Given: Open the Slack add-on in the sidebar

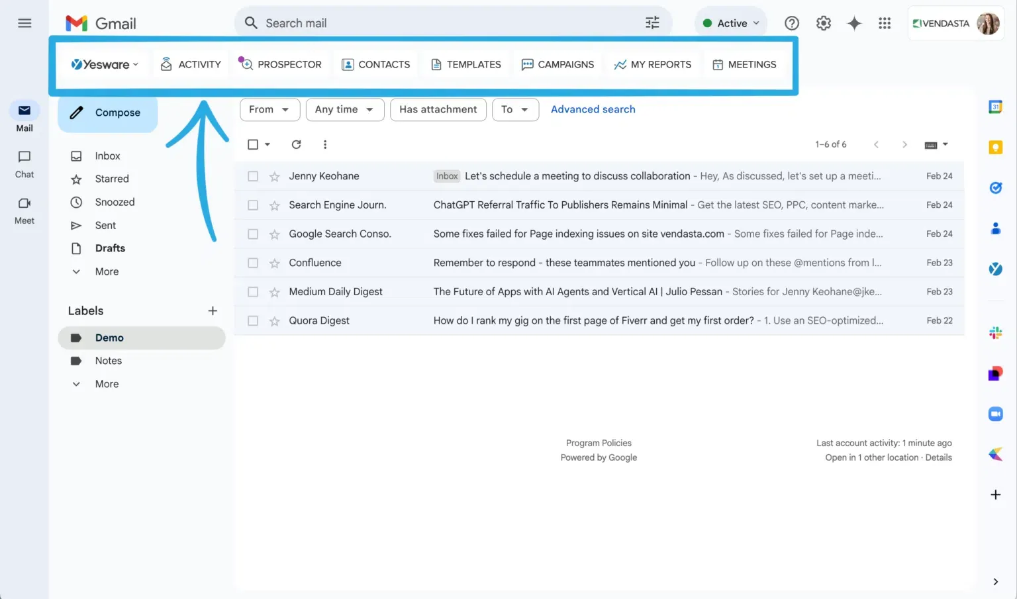Looking at the screenshot, I should tap(995, 332).
